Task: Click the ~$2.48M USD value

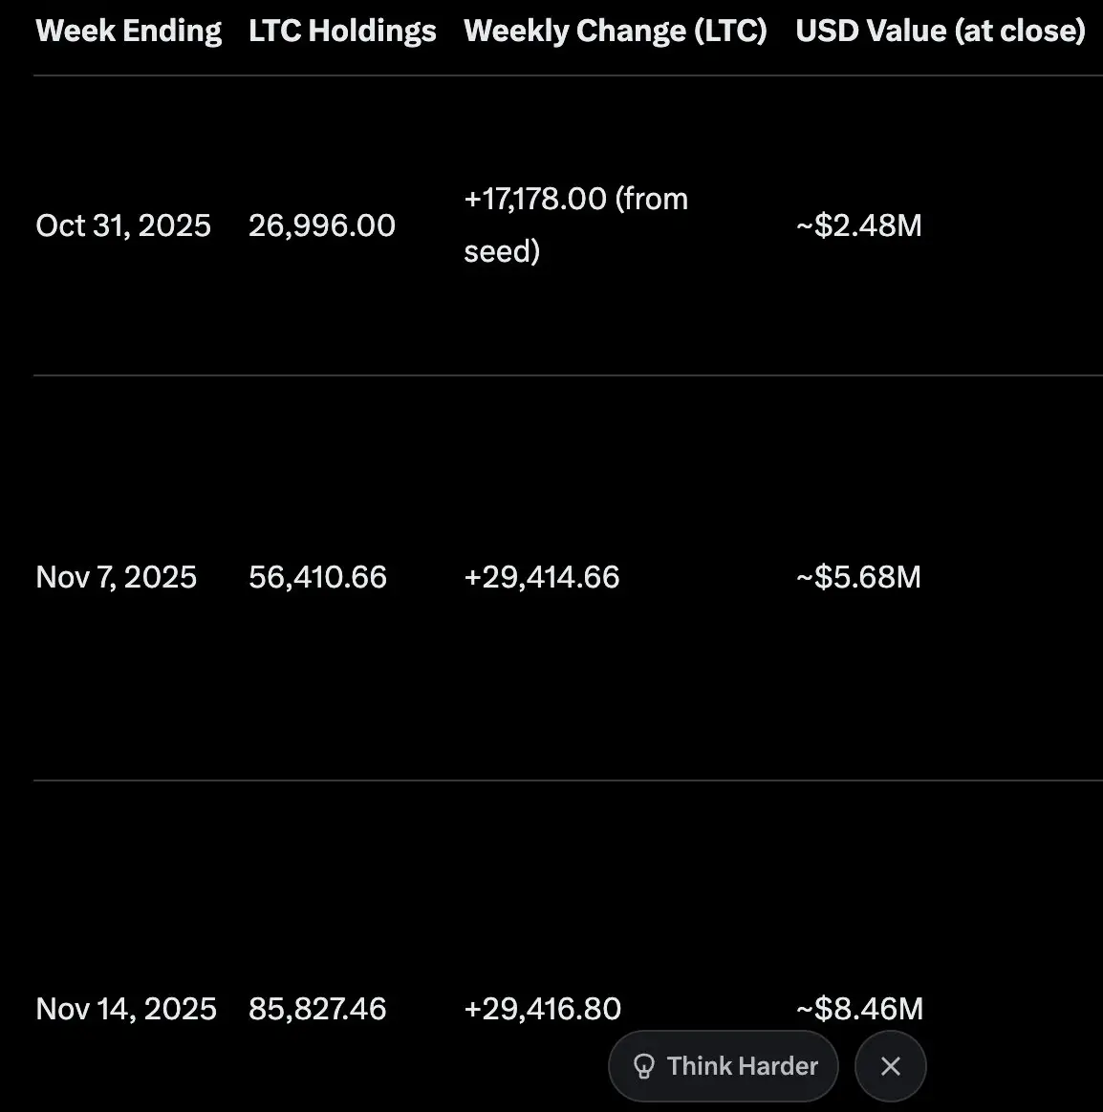Action: [858, 225]
